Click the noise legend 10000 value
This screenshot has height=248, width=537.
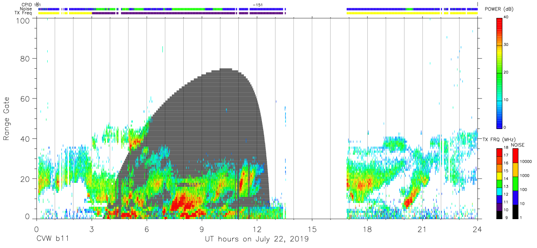click(527, 162)
